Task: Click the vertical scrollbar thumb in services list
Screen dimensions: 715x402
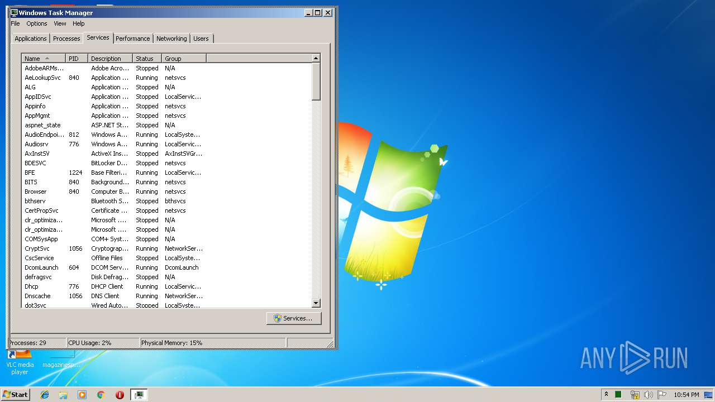Action: (x=316, y=82)
